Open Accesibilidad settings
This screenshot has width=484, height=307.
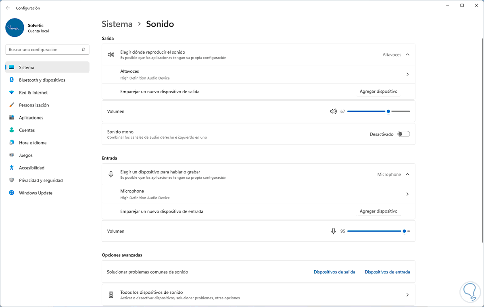pos(31,168)
